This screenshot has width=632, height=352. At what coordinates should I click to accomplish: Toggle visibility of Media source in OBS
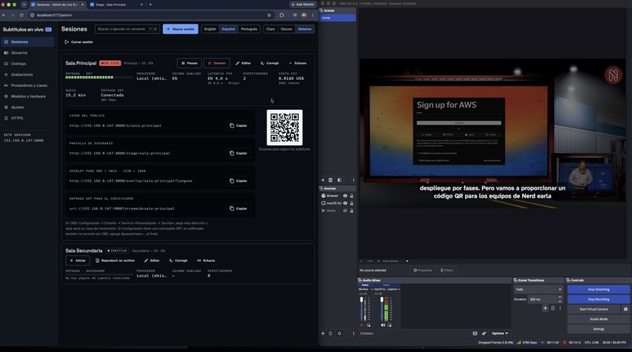pos(345,211)
